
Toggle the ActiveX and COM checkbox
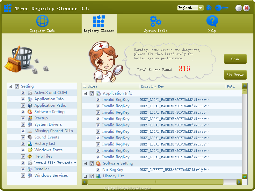[x=23, y=93]
